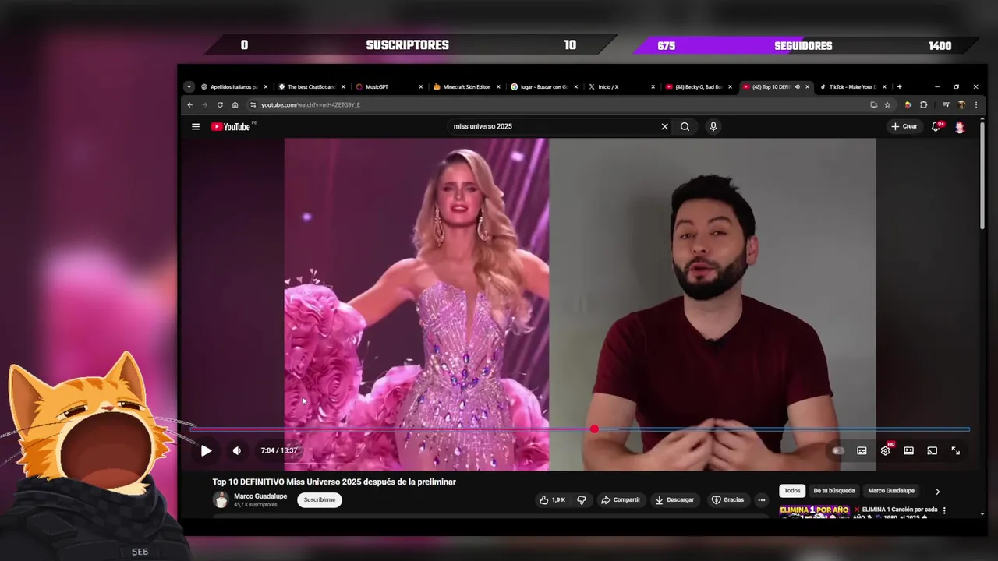Expand the tab search dropdown
The image size is (998, 561).
point(189,86)
